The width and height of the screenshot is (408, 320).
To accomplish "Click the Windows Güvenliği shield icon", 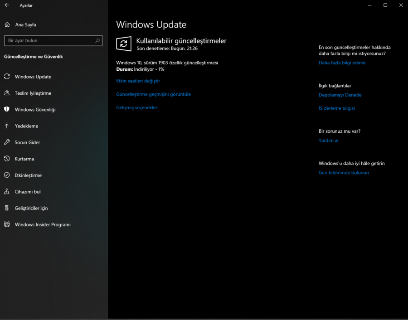I will (x=7, y=109).
